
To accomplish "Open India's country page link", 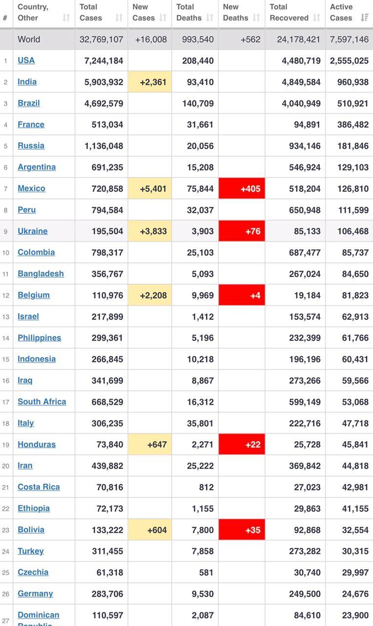I will (27, 82).
